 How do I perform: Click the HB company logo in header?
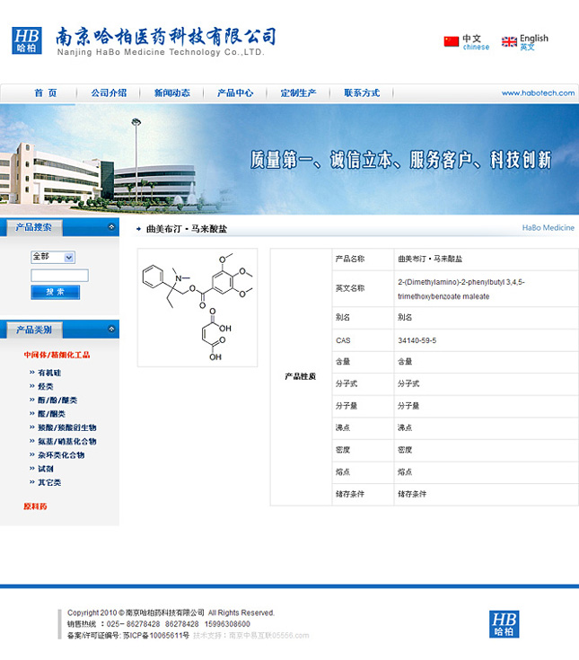[x=27, y=40]
